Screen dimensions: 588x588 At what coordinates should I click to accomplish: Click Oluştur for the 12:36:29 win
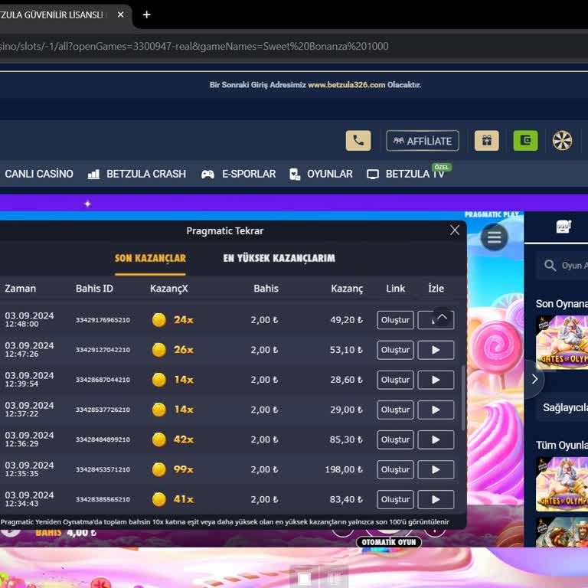(395, 439)
